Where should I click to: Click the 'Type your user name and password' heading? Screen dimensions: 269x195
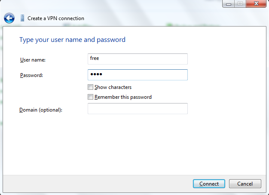(x=72, y=40)
